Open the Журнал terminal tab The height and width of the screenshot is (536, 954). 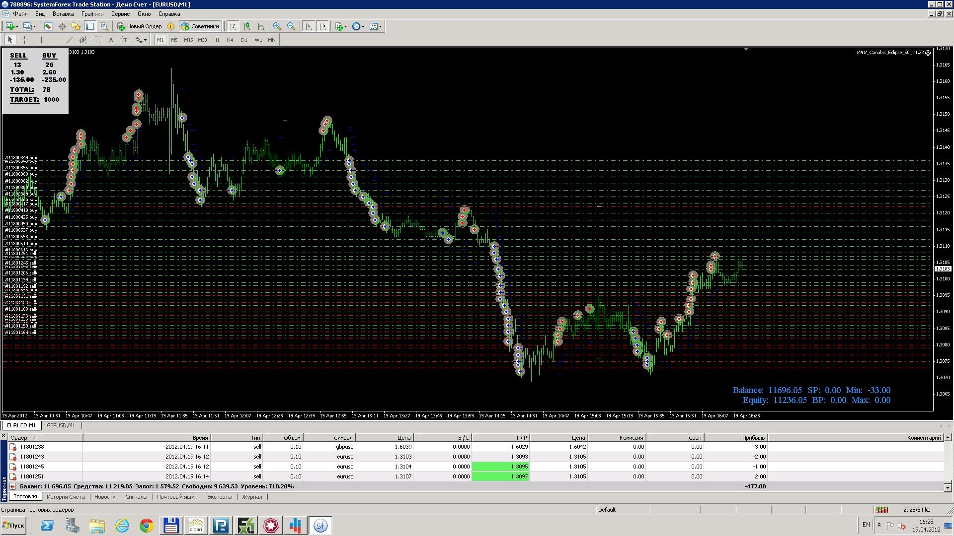[x=252, y=497]
